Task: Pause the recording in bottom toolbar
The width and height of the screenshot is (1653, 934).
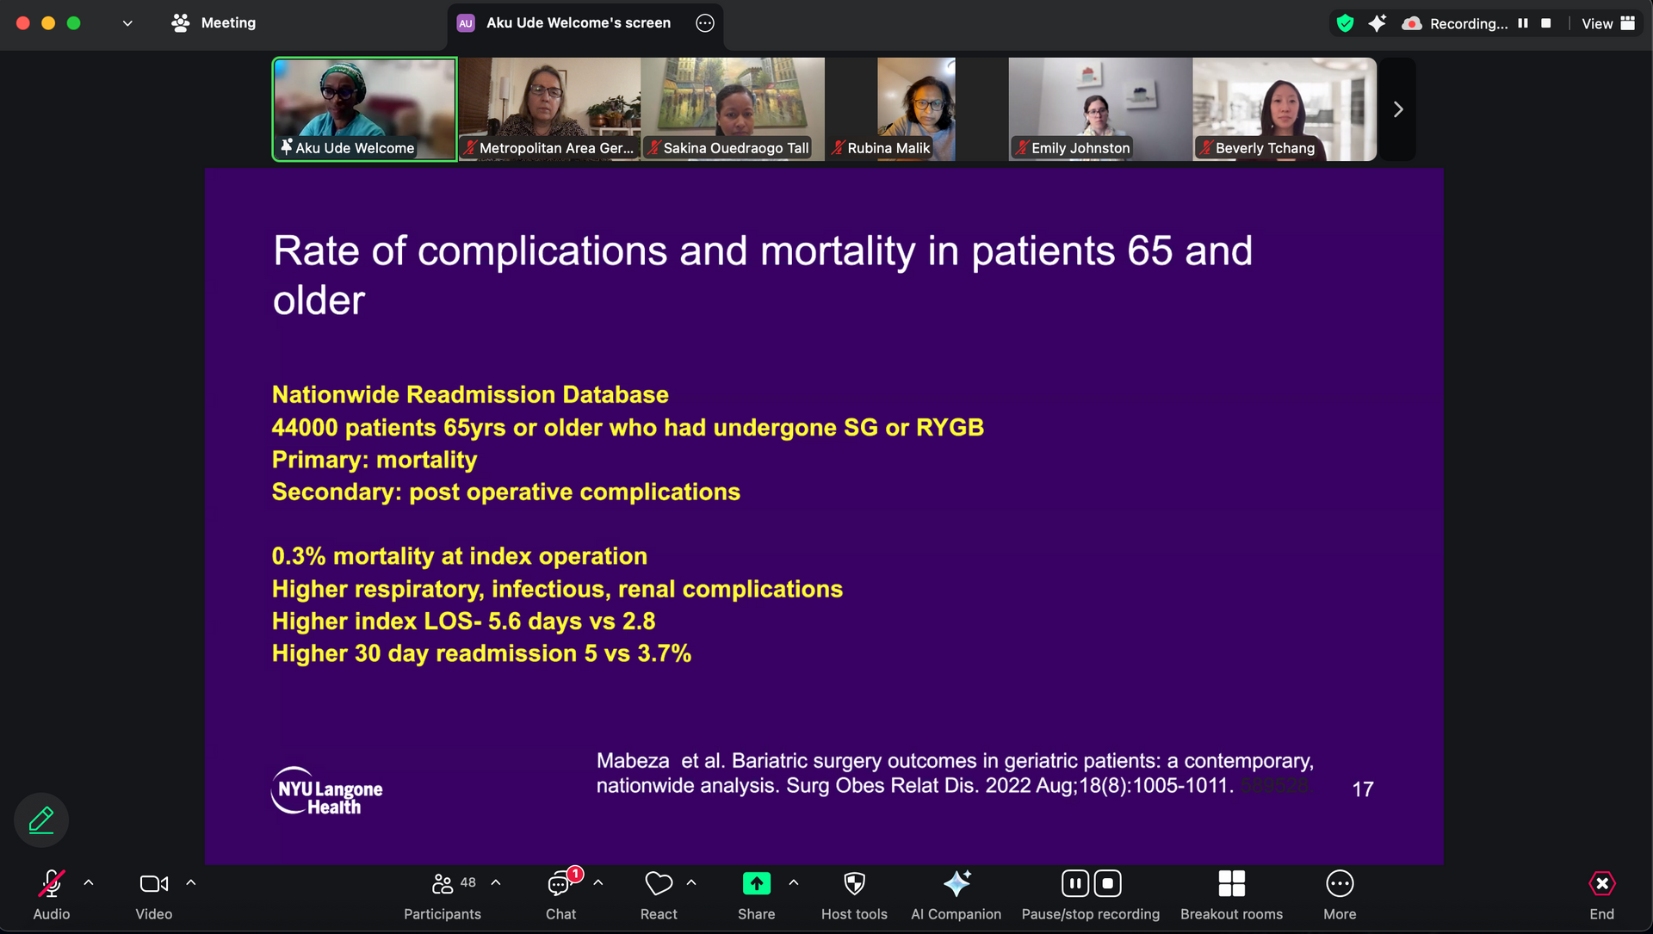Action: click(x=1074, y=884)
